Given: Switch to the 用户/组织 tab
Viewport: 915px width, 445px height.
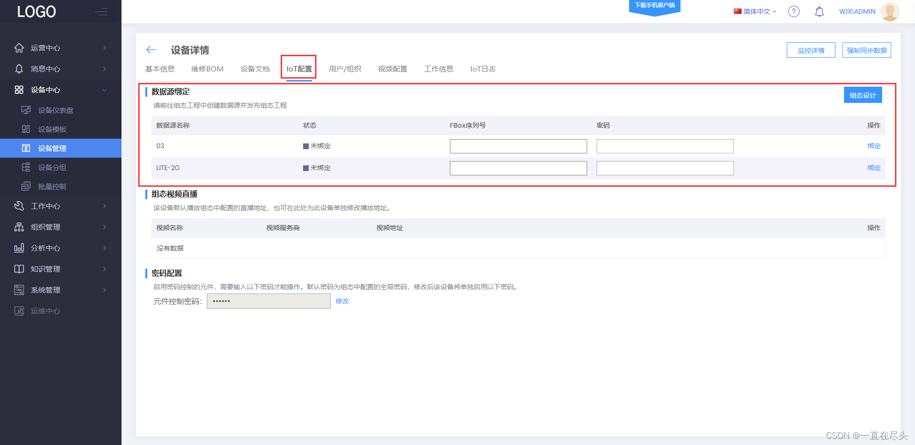Looking at the screenshot, I should [345, 69].
